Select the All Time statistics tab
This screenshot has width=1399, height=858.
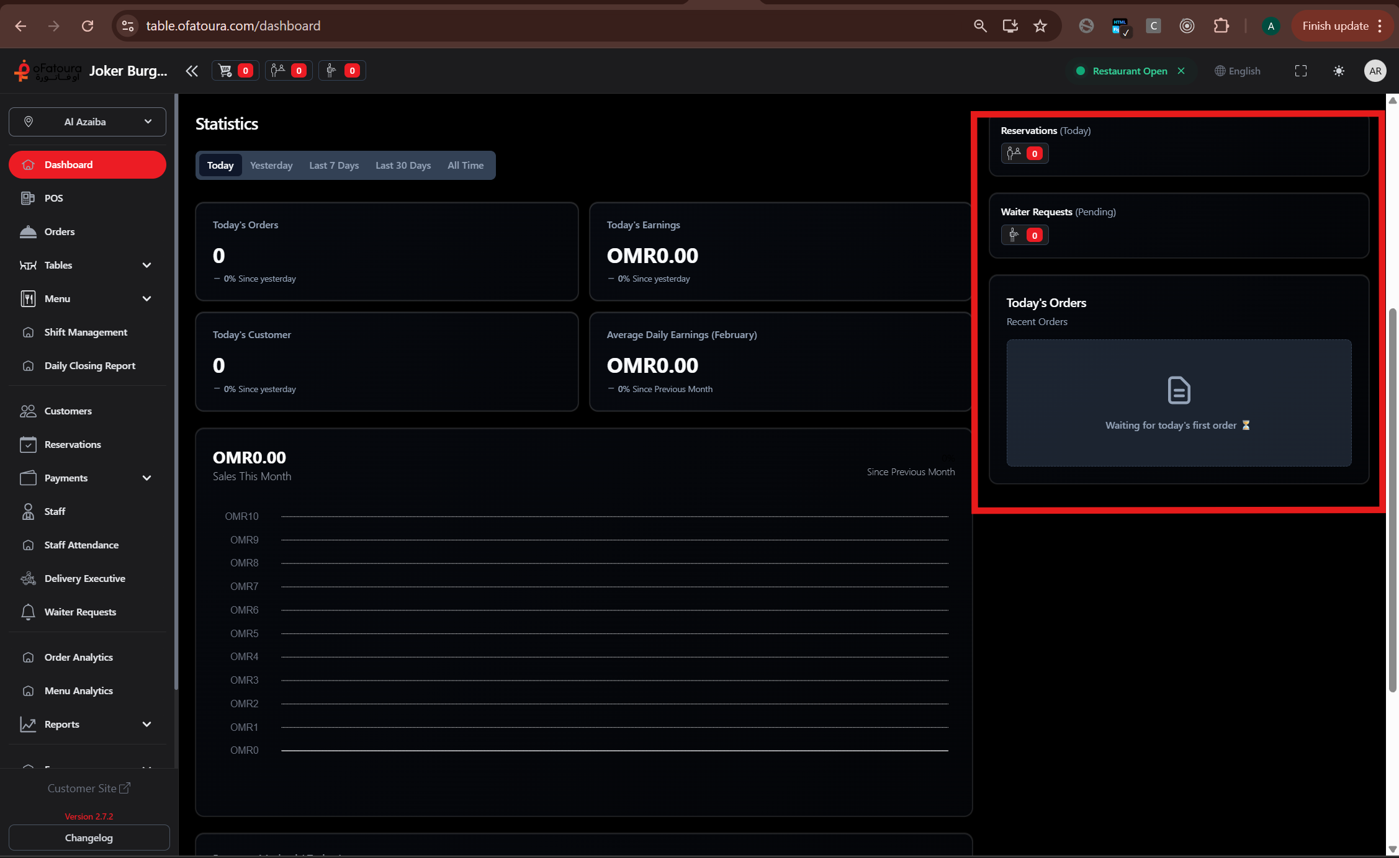[x=466, y=165]
